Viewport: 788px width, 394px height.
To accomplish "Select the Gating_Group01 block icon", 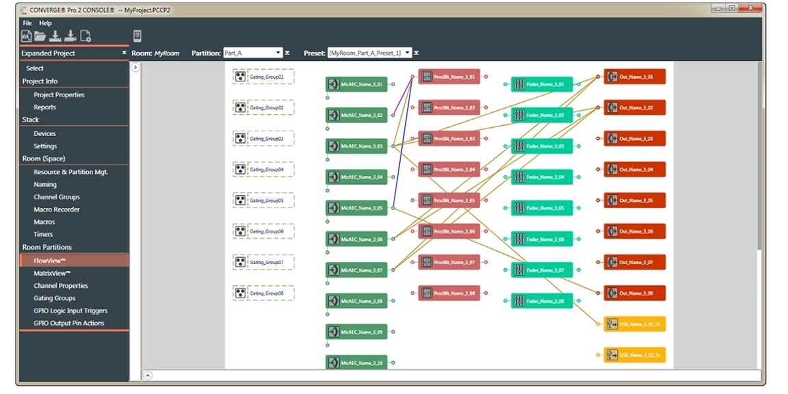I will point(240,77).
